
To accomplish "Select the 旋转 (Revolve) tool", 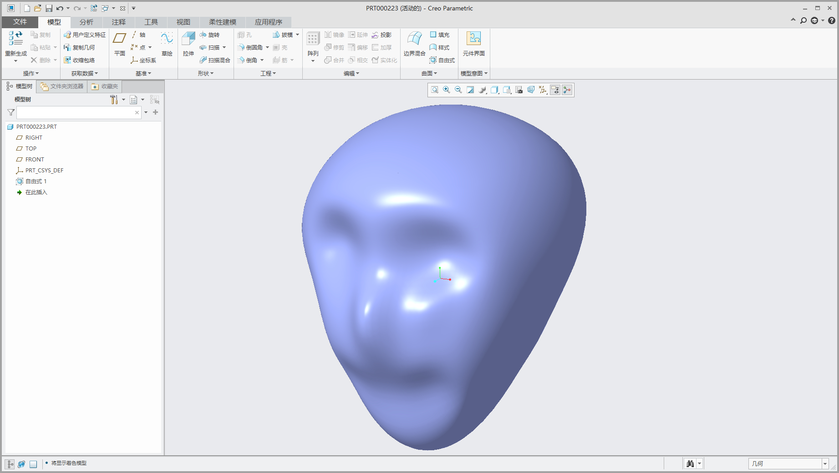I will point(209,35).
